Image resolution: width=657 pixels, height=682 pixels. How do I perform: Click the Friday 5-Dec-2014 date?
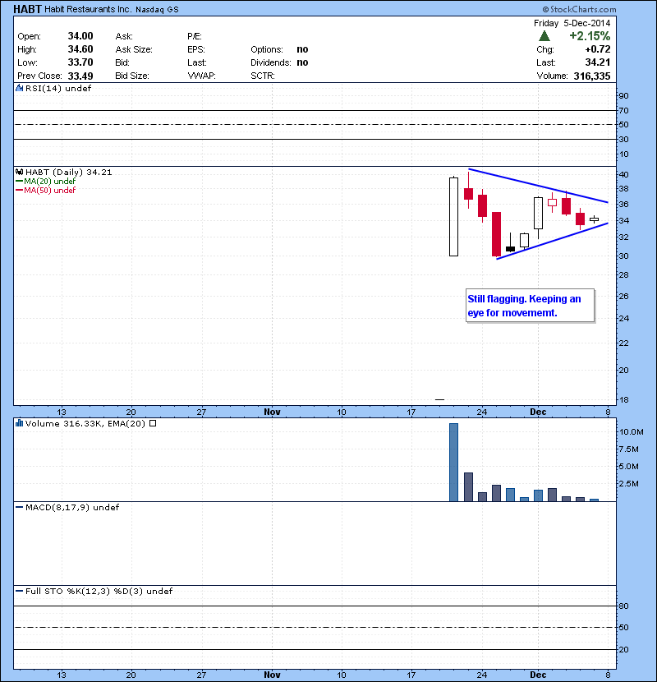pos(572,23)
